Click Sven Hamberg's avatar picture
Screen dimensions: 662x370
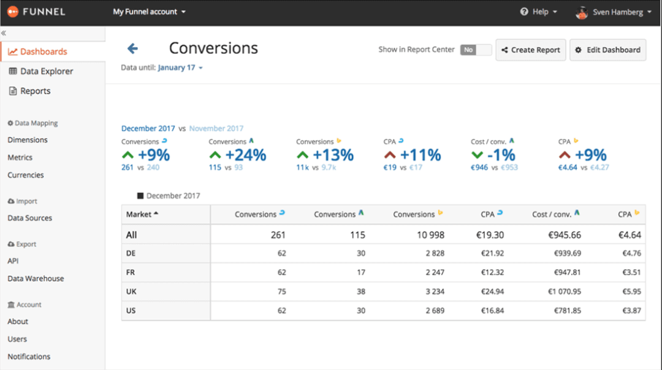pyautogui.click(x=582, y=12)
